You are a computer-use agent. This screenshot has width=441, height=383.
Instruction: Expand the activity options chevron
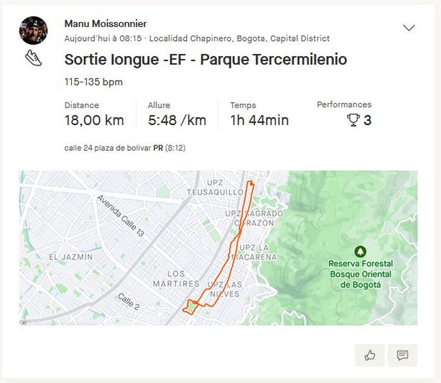409,28
